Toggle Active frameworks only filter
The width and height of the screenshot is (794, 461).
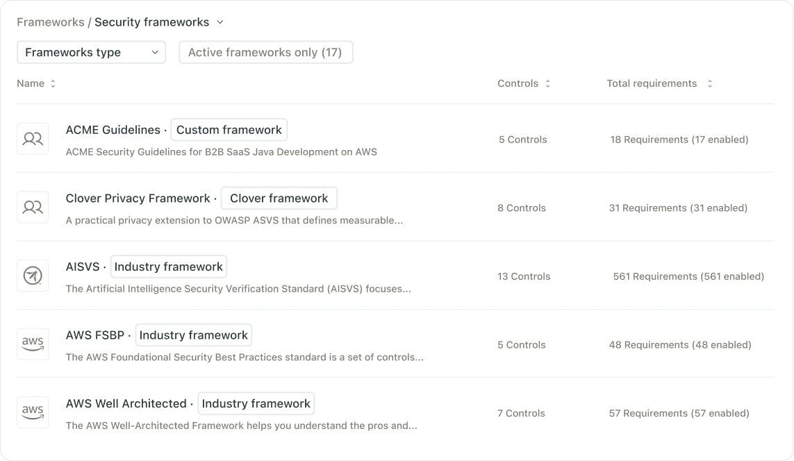point(265,52)
